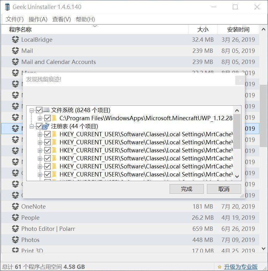Select the Photos program row
The height and width of the screenshot is (271, 268).
tap(130, 240)
